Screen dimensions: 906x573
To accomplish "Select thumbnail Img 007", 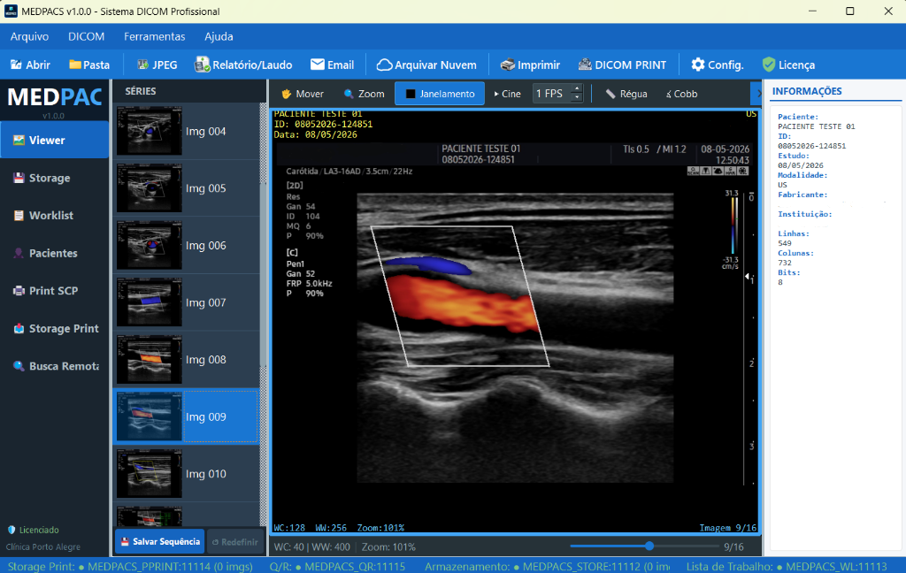I will click(187, 302).
